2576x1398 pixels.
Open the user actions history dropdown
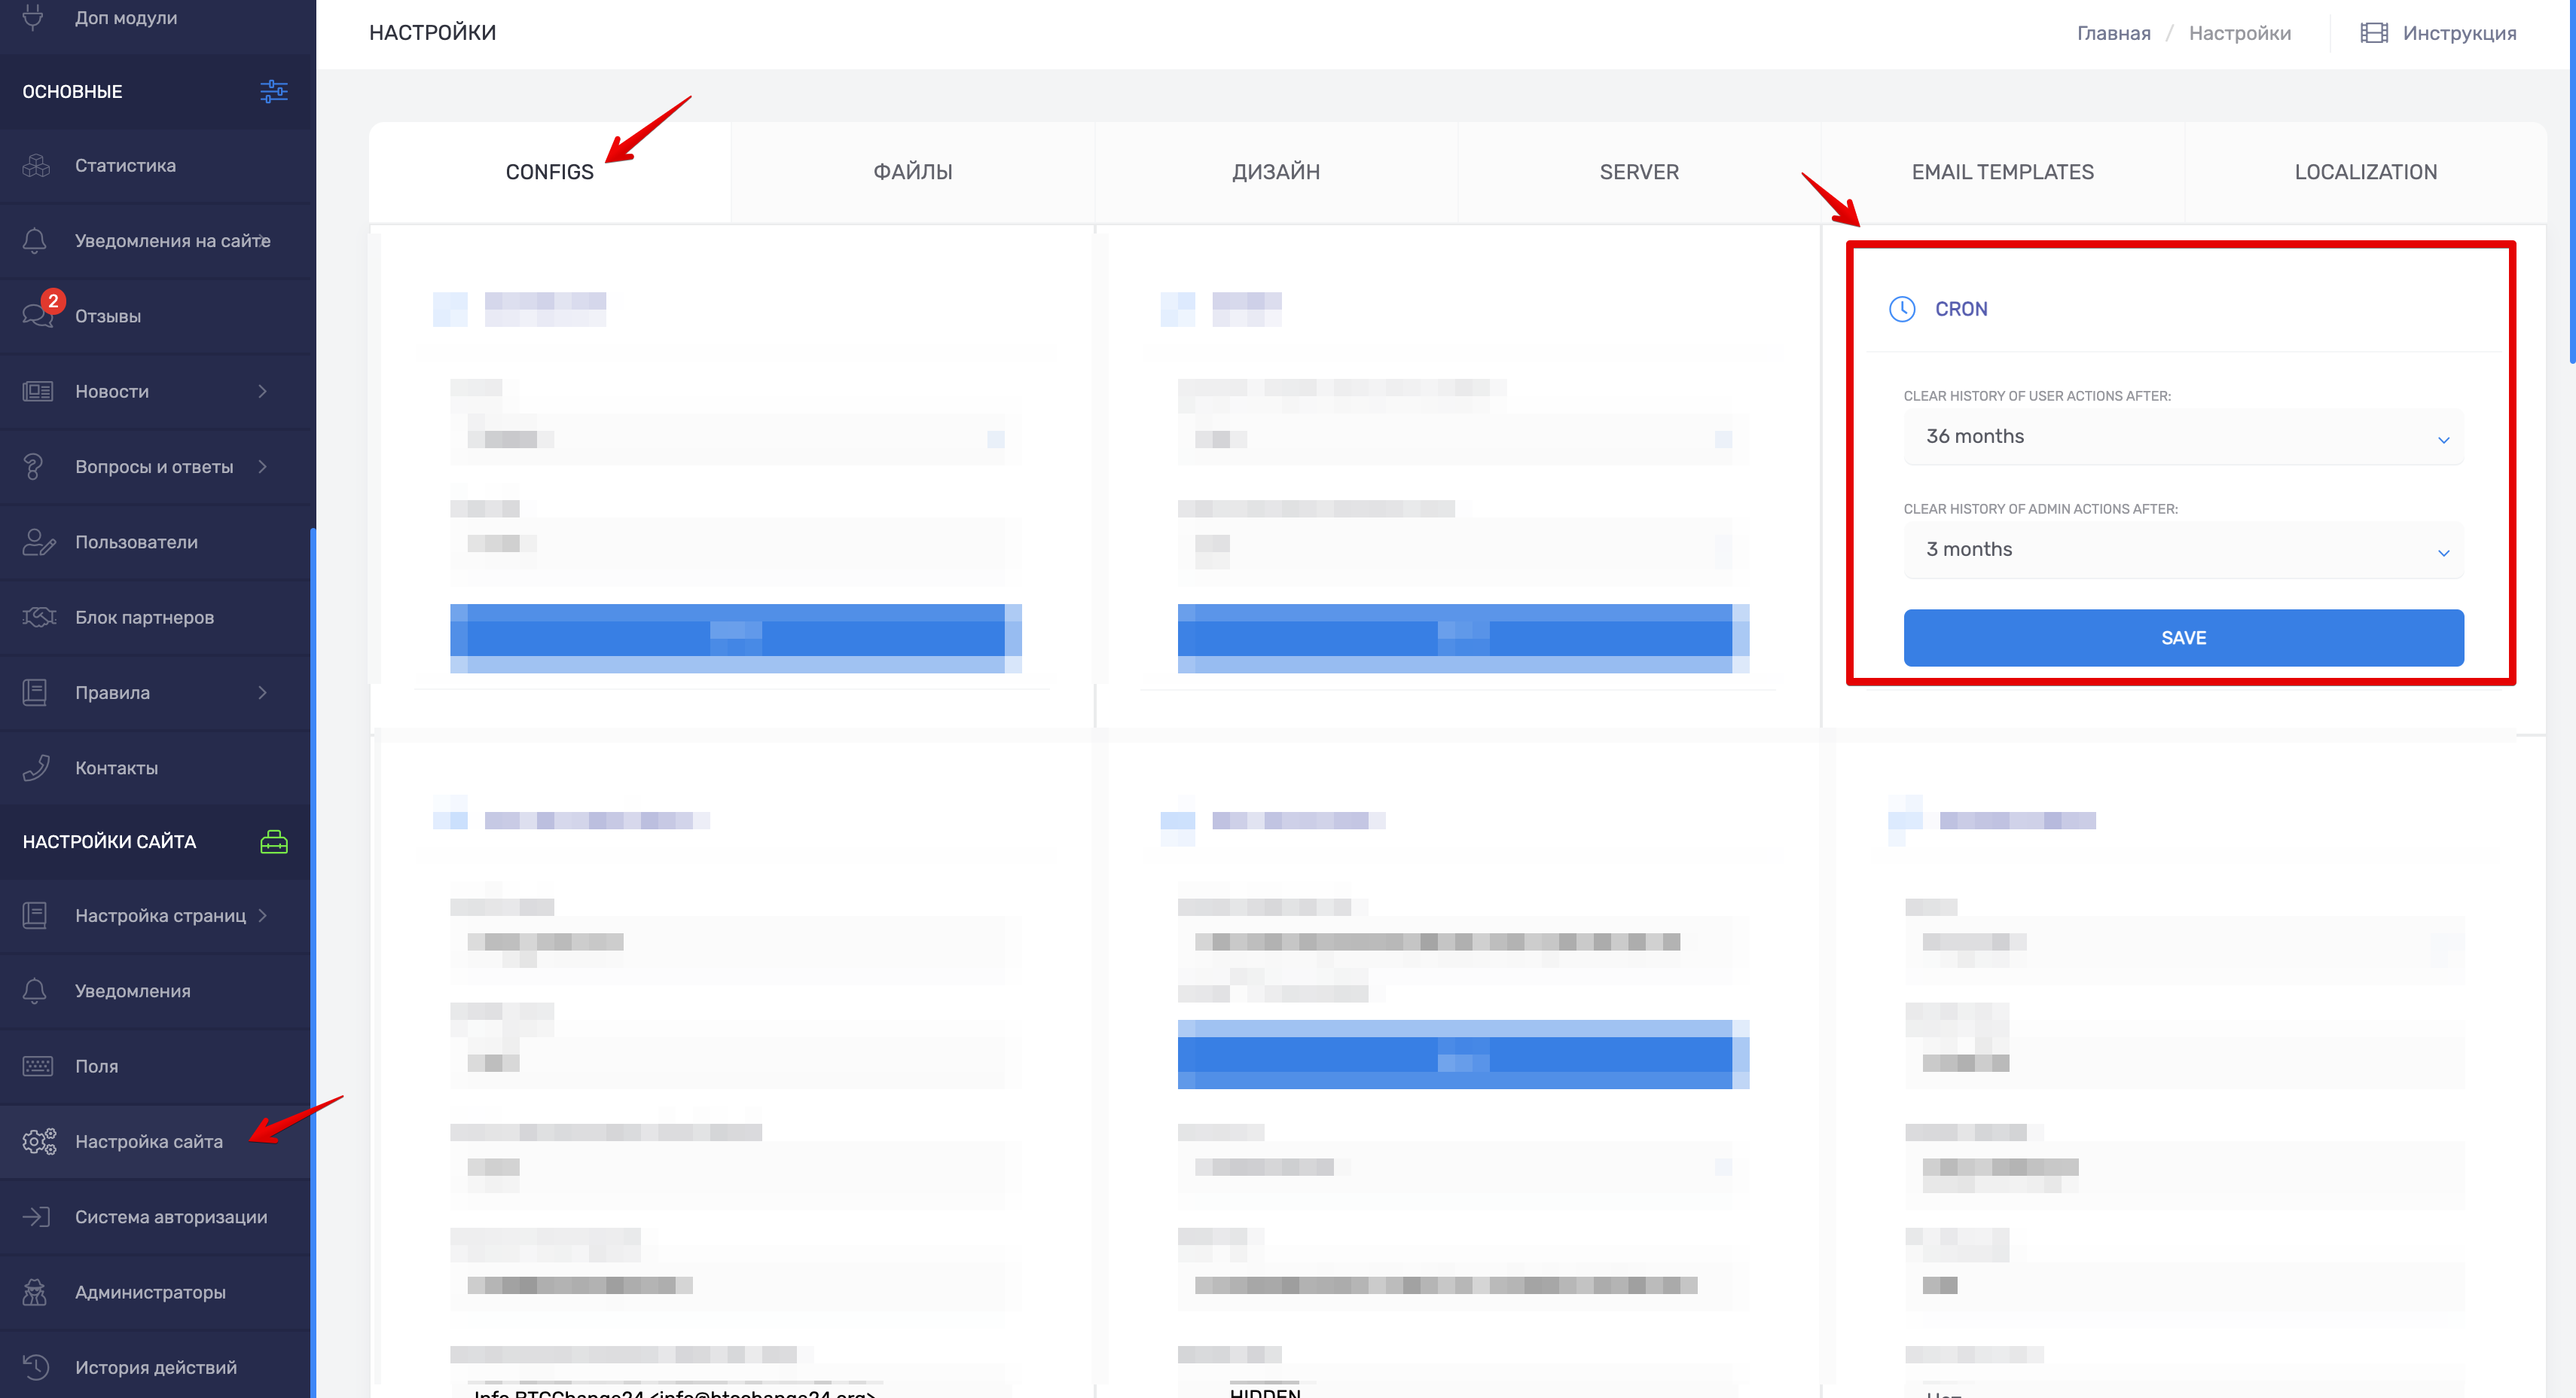pyautogui.click(x=2183, y=437)
